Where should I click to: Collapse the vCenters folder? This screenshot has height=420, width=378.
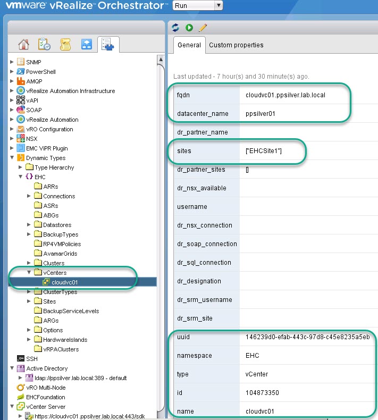point(29,273)
